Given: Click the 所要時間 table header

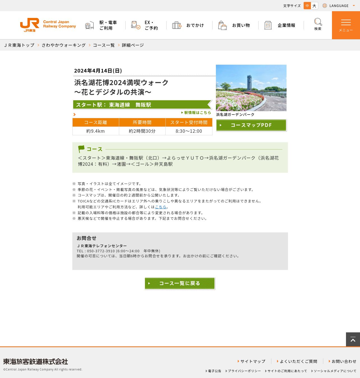Looking at the screenshot, I should pos(142,122).
